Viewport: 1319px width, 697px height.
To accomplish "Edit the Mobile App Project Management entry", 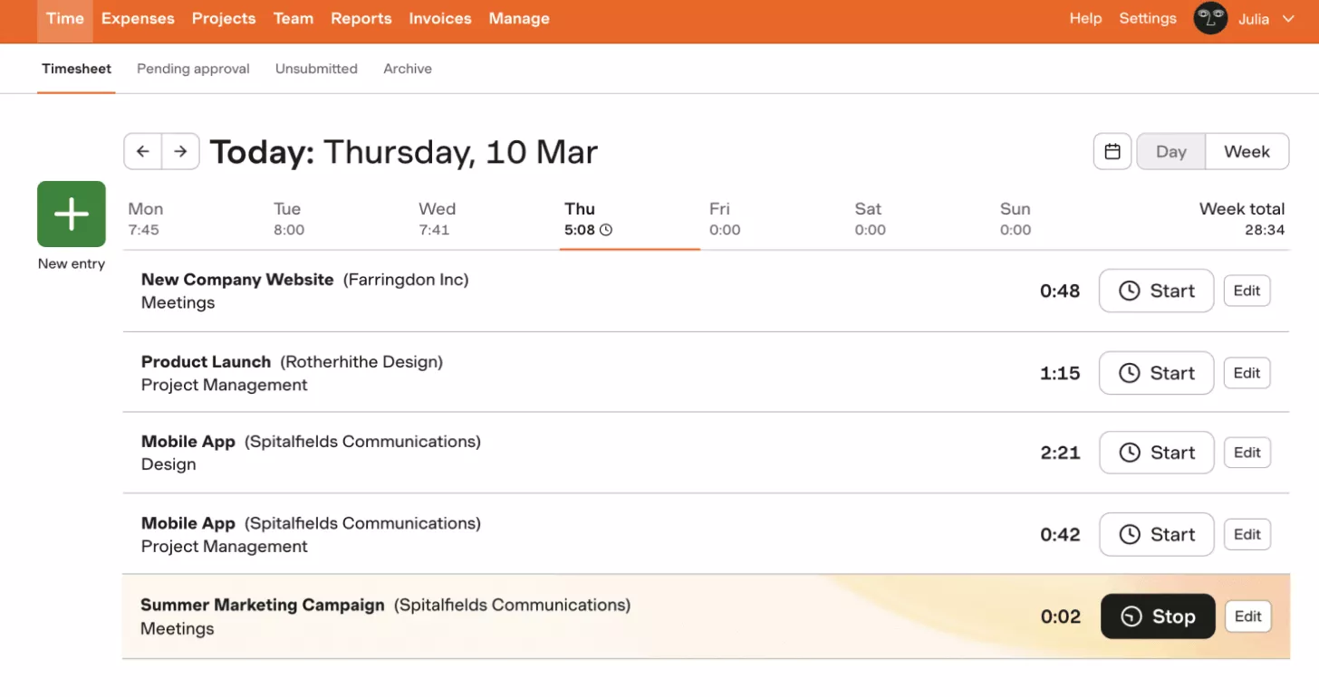I will pos(1247,534).
